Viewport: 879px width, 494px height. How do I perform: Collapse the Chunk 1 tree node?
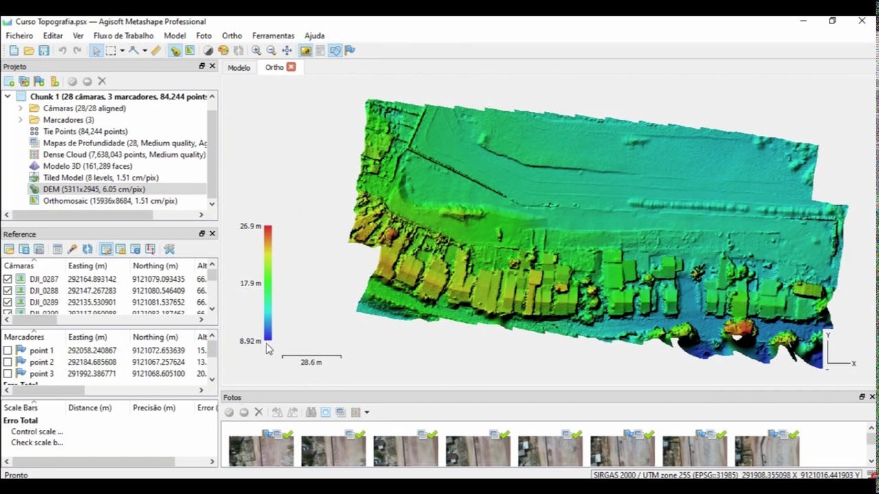pos(8,97)
